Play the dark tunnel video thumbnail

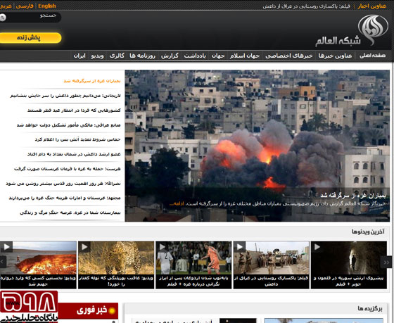[x=349, y=258]
